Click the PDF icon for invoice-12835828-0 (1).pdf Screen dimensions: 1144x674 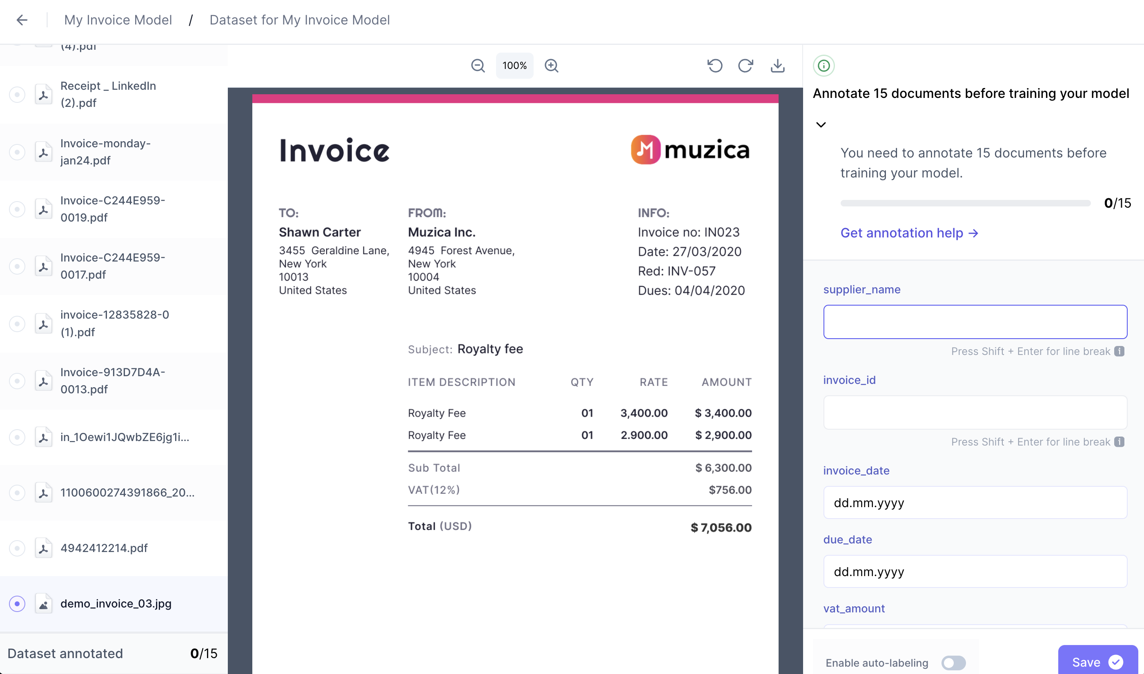pyautogui.click(x=44, y=324)
